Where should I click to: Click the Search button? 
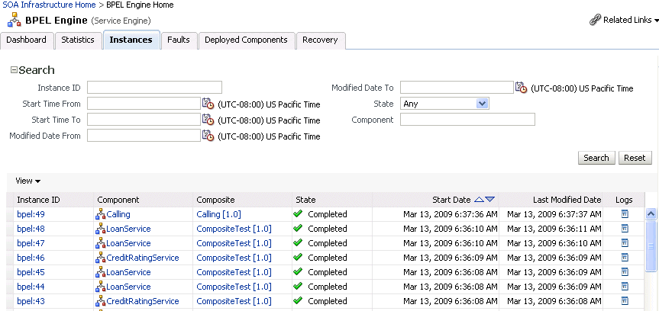(x=596, y=158)
